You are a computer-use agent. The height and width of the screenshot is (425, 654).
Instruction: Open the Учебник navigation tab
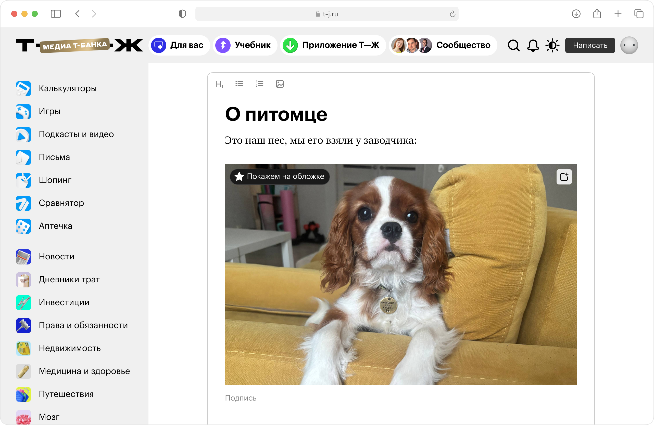point(245,45)
